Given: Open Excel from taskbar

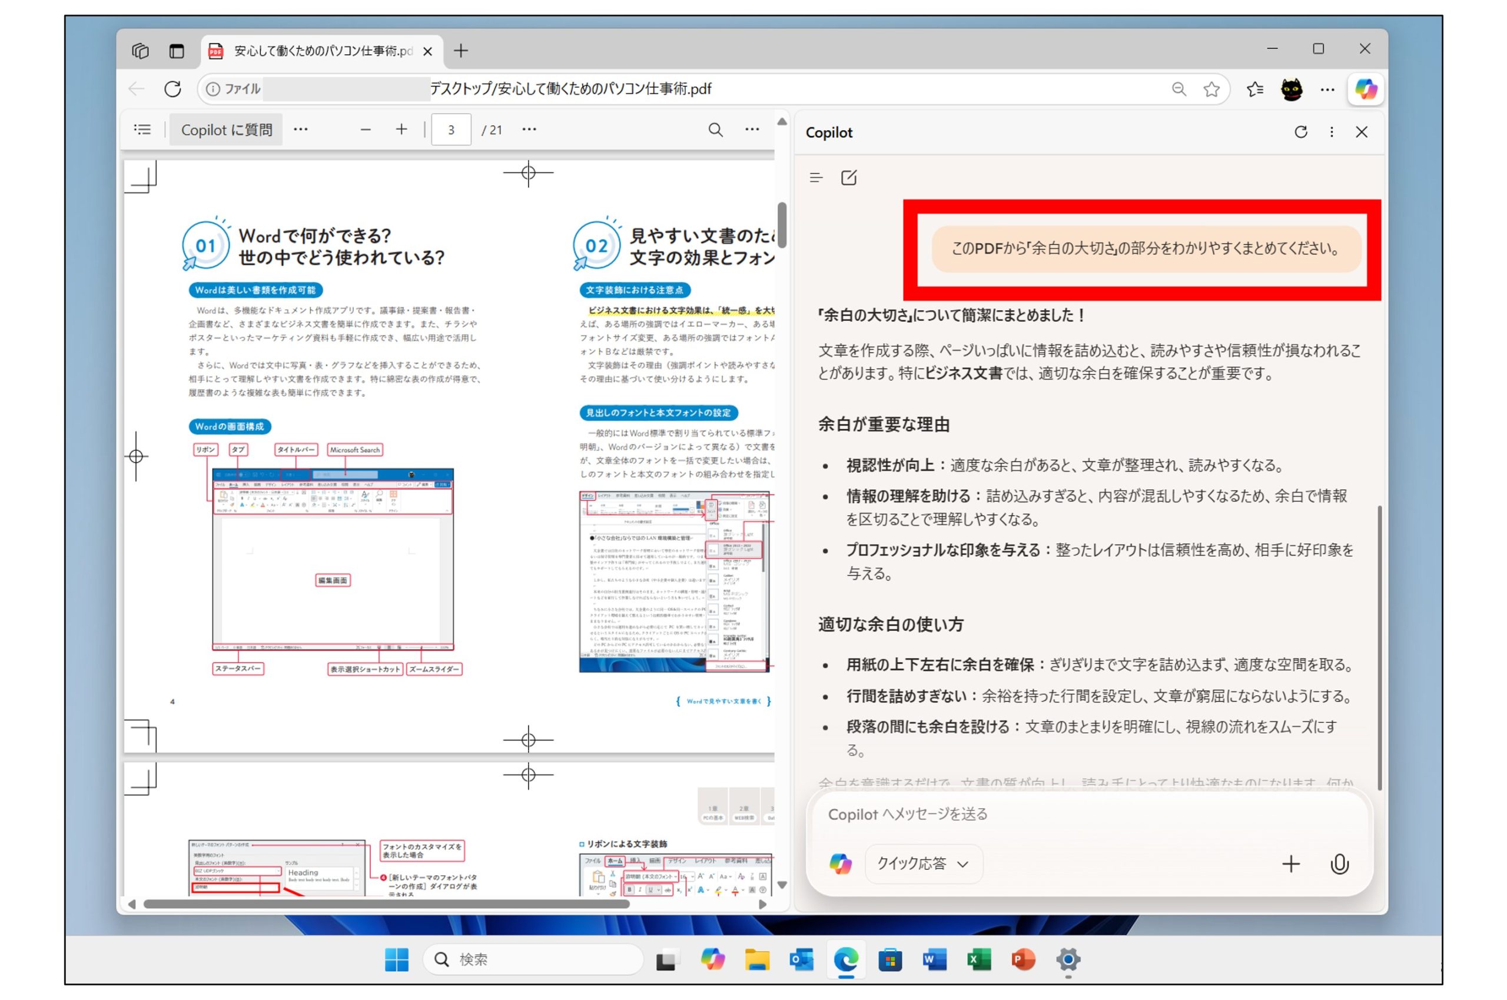Looking at the screenshot, I should 978,959.
